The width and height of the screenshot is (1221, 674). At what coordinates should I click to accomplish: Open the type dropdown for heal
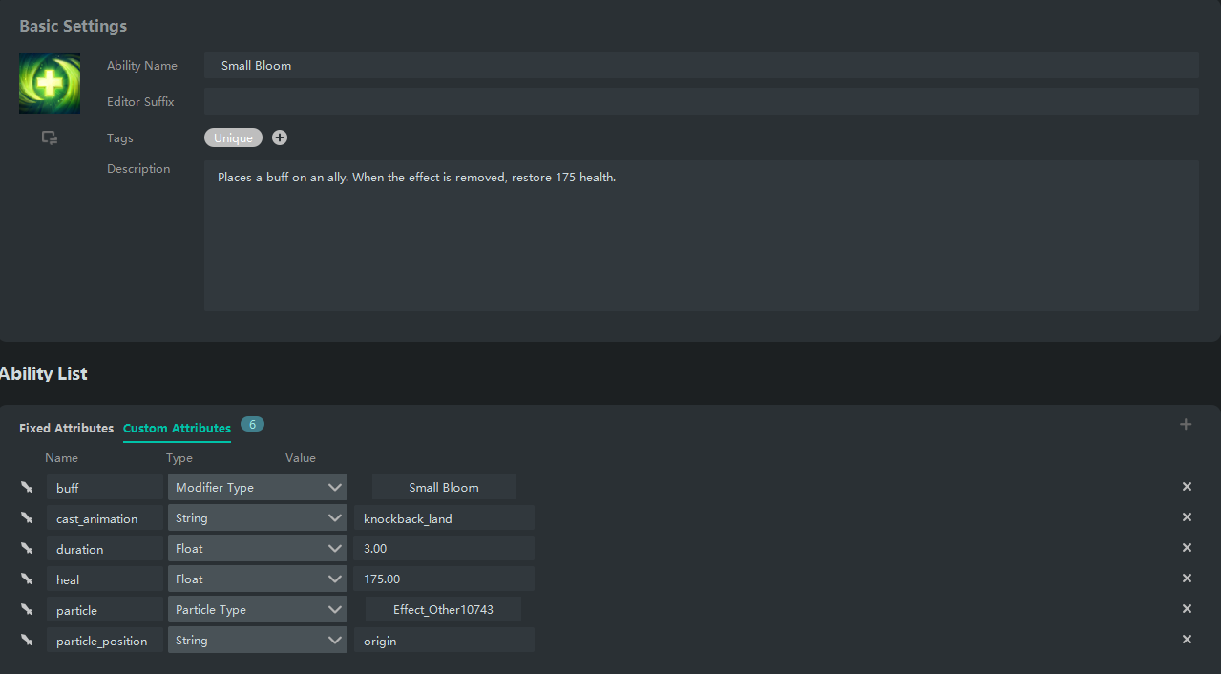(x=258, y=579)
